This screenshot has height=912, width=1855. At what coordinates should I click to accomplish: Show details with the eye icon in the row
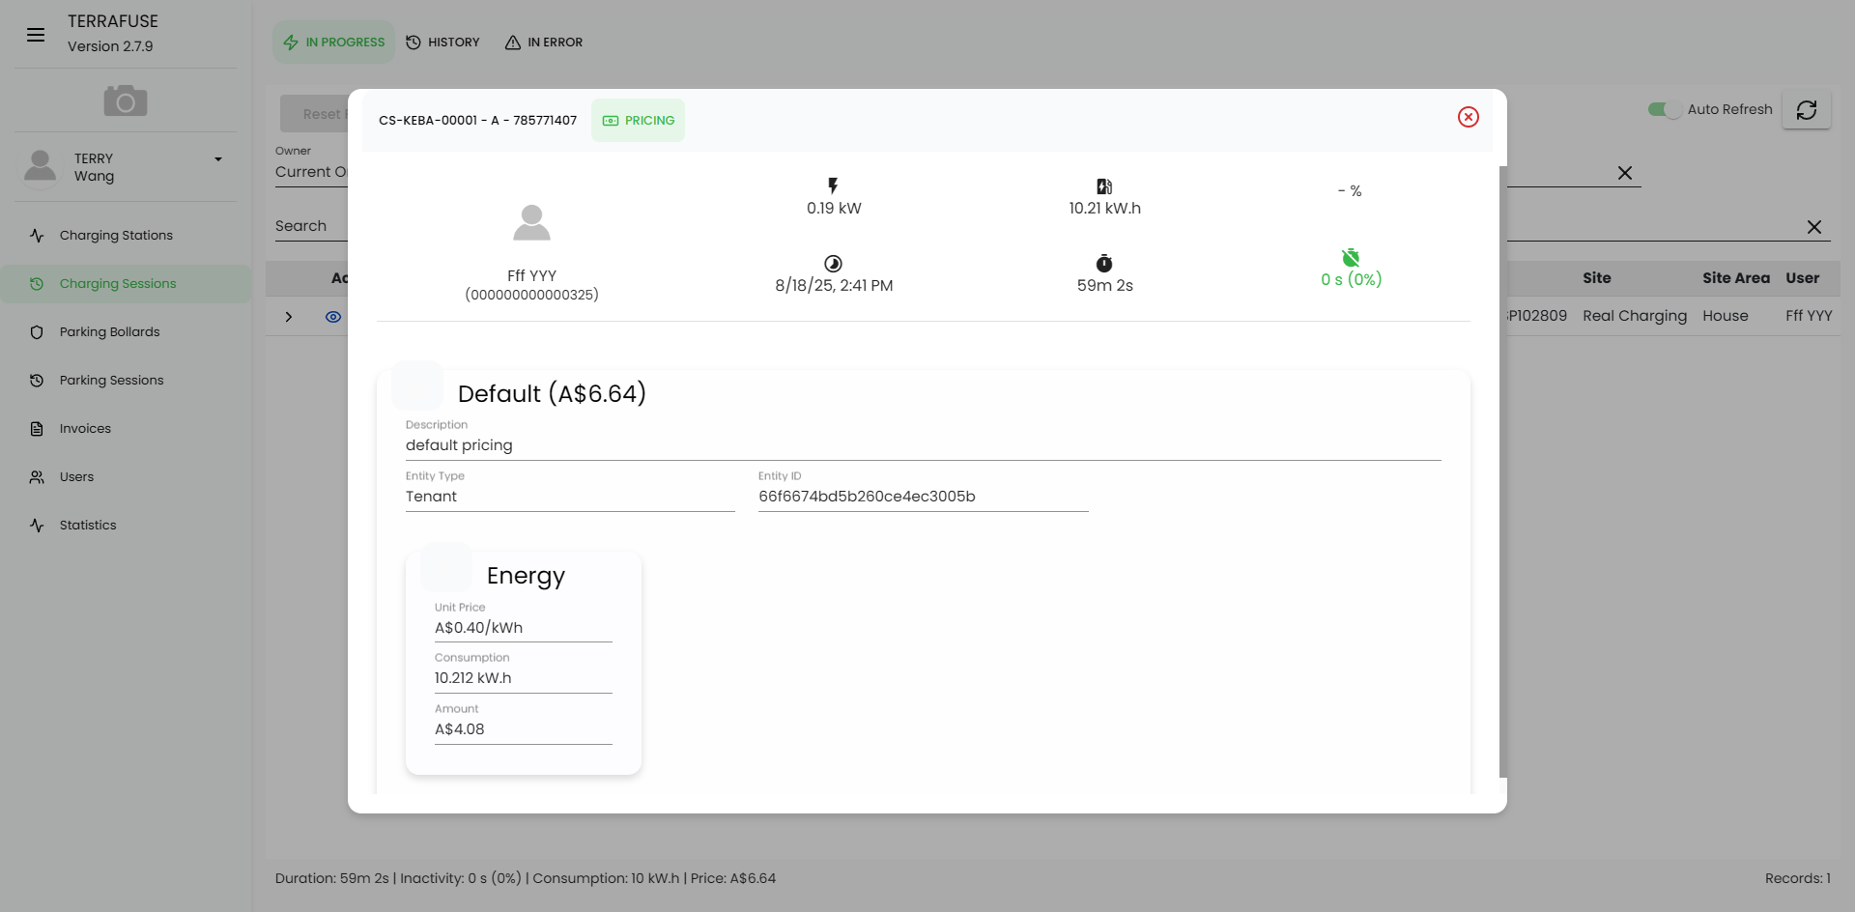[332, 316]
